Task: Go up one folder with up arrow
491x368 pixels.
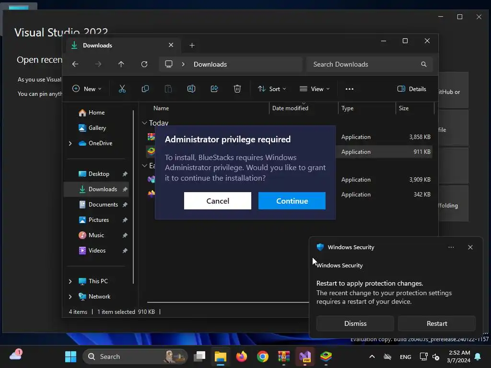Action: [x=121, y=64]
